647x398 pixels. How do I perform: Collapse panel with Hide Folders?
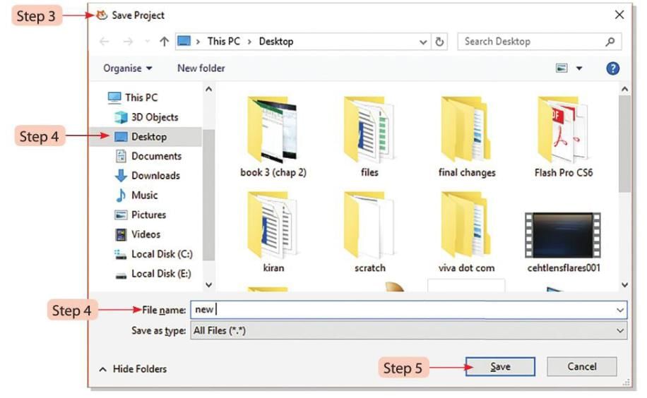coord(133,369)
